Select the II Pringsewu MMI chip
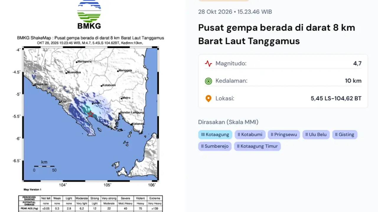The height and width of the screenshot is (212, 378). click(284, 135)
